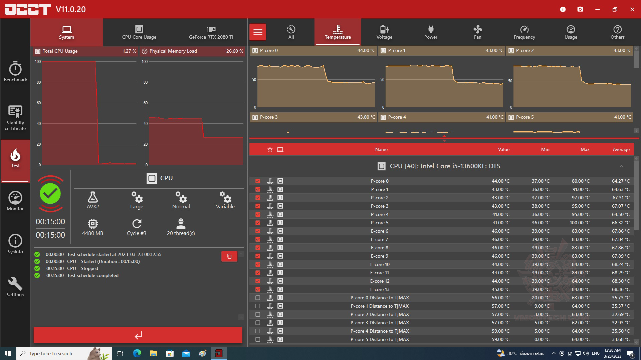Image resolution: width=641 pixels, height=360 pixels.
Task: Enable P-core 0 Distance to TjMAX checkbox
Action: [x=258, y=298]
